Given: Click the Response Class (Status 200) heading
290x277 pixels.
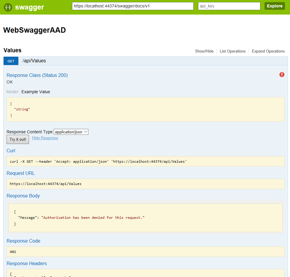Looking at the screenshot, I should tap(37, 75).
